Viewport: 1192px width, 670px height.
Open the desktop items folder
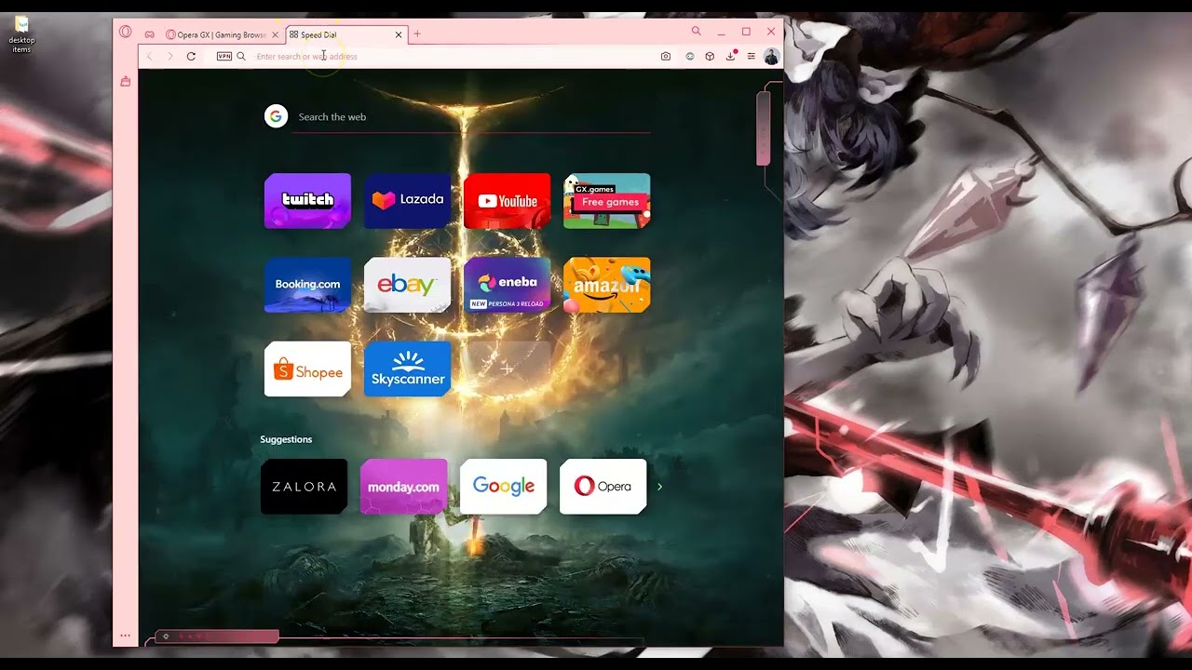click(x=21, y=34)
